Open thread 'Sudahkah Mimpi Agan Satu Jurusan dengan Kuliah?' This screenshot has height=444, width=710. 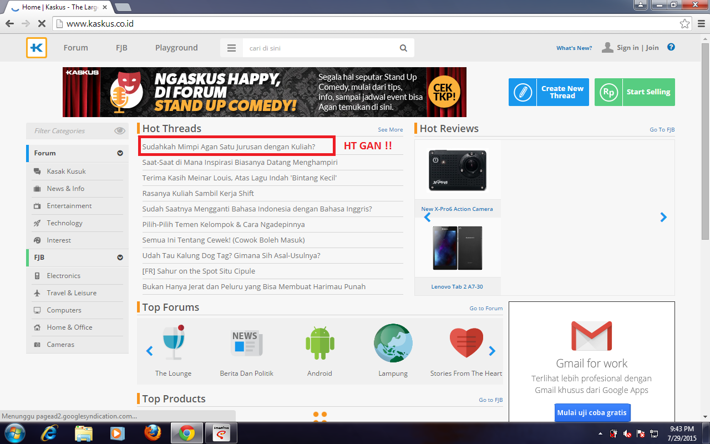pos(229,147)
